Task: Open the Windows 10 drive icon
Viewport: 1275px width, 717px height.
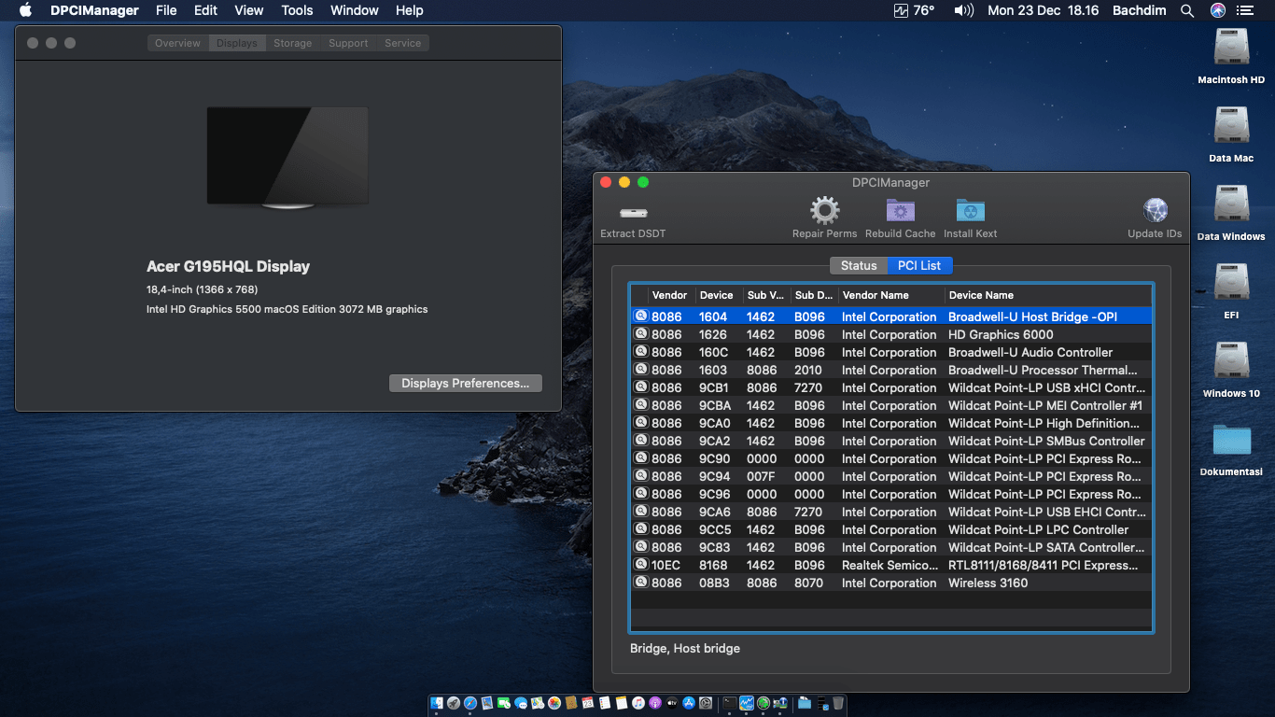Action: pyautogui.click(x=1231, y=362)
